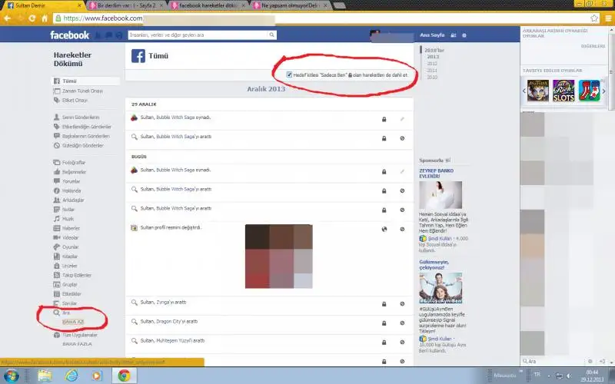Click the Oyunlar icon in the sidebar

[57, 247]
